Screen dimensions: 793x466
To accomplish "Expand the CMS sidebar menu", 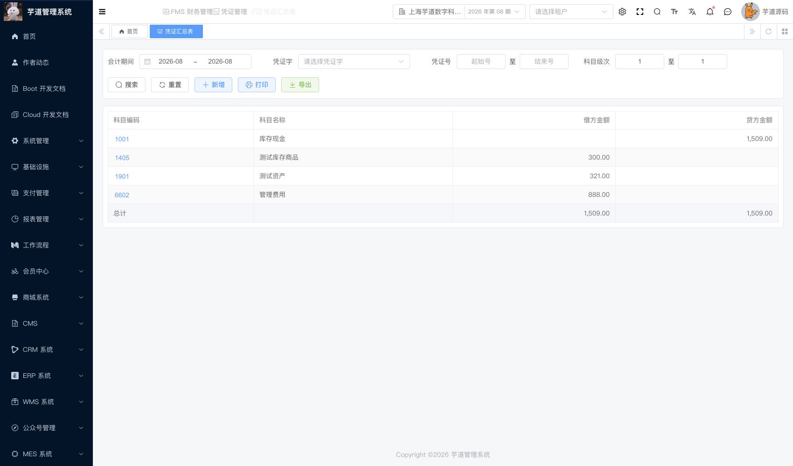I will coord(46,323).
